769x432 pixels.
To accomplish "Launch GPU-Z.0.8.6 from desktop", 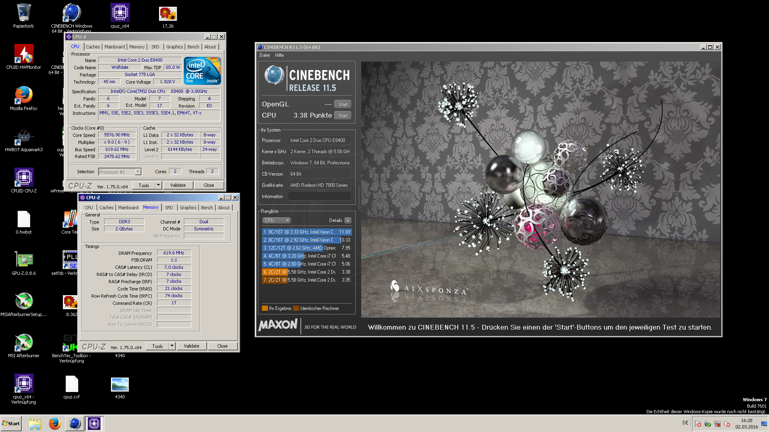I will pos(24,263).
